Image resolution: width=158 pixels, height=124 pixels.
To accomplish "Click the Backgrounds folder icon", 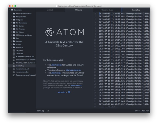I will tap(14, 17).
